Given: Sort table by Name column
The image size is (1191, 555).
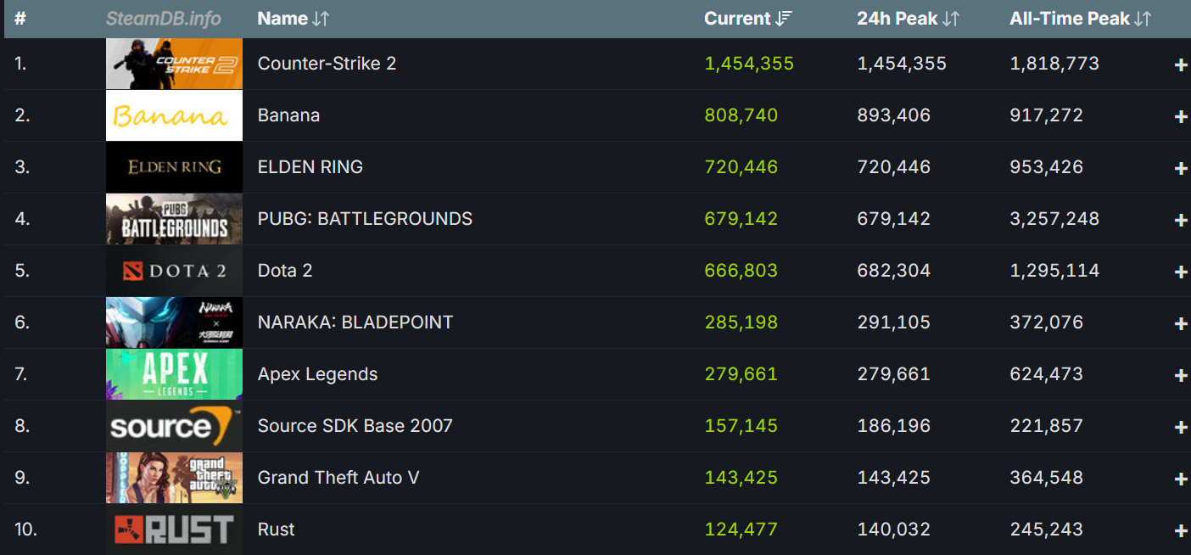Looking at the screenshot, I should (293, 19).
